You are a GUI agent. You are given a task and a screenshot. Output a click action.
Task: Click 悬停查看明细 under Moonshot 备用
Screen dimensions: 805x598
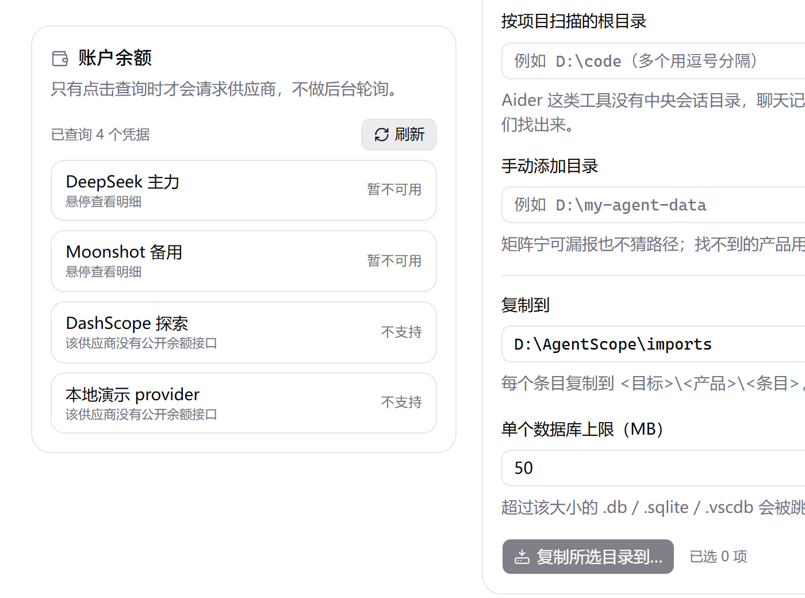coord(103,272)
